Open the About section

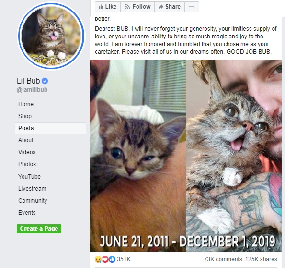[26, 140]
